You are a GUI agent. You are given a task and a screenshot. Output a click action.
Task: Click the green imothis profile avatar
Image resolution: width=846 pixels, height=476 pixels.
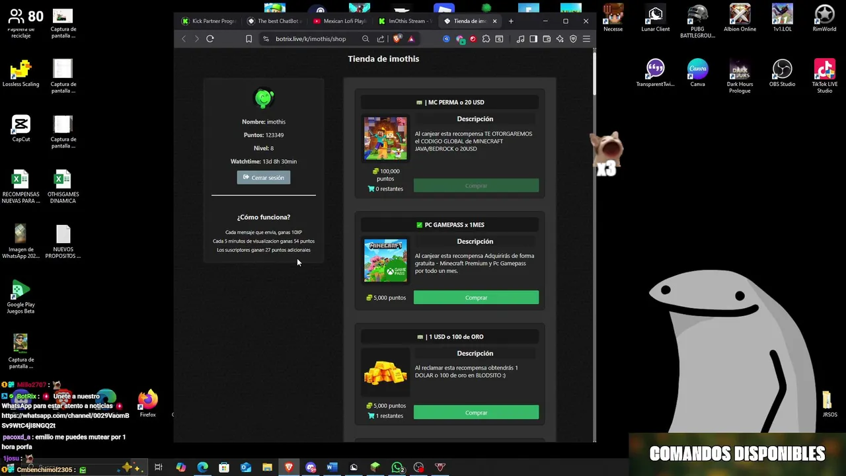coord(264,99)
